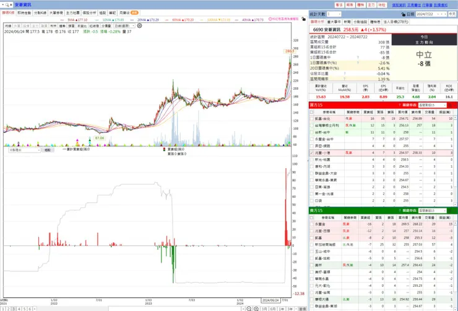Toggle the 均線 chart button
The width and height of the screenshot is (458, 311).
click(x=8, y=26)
